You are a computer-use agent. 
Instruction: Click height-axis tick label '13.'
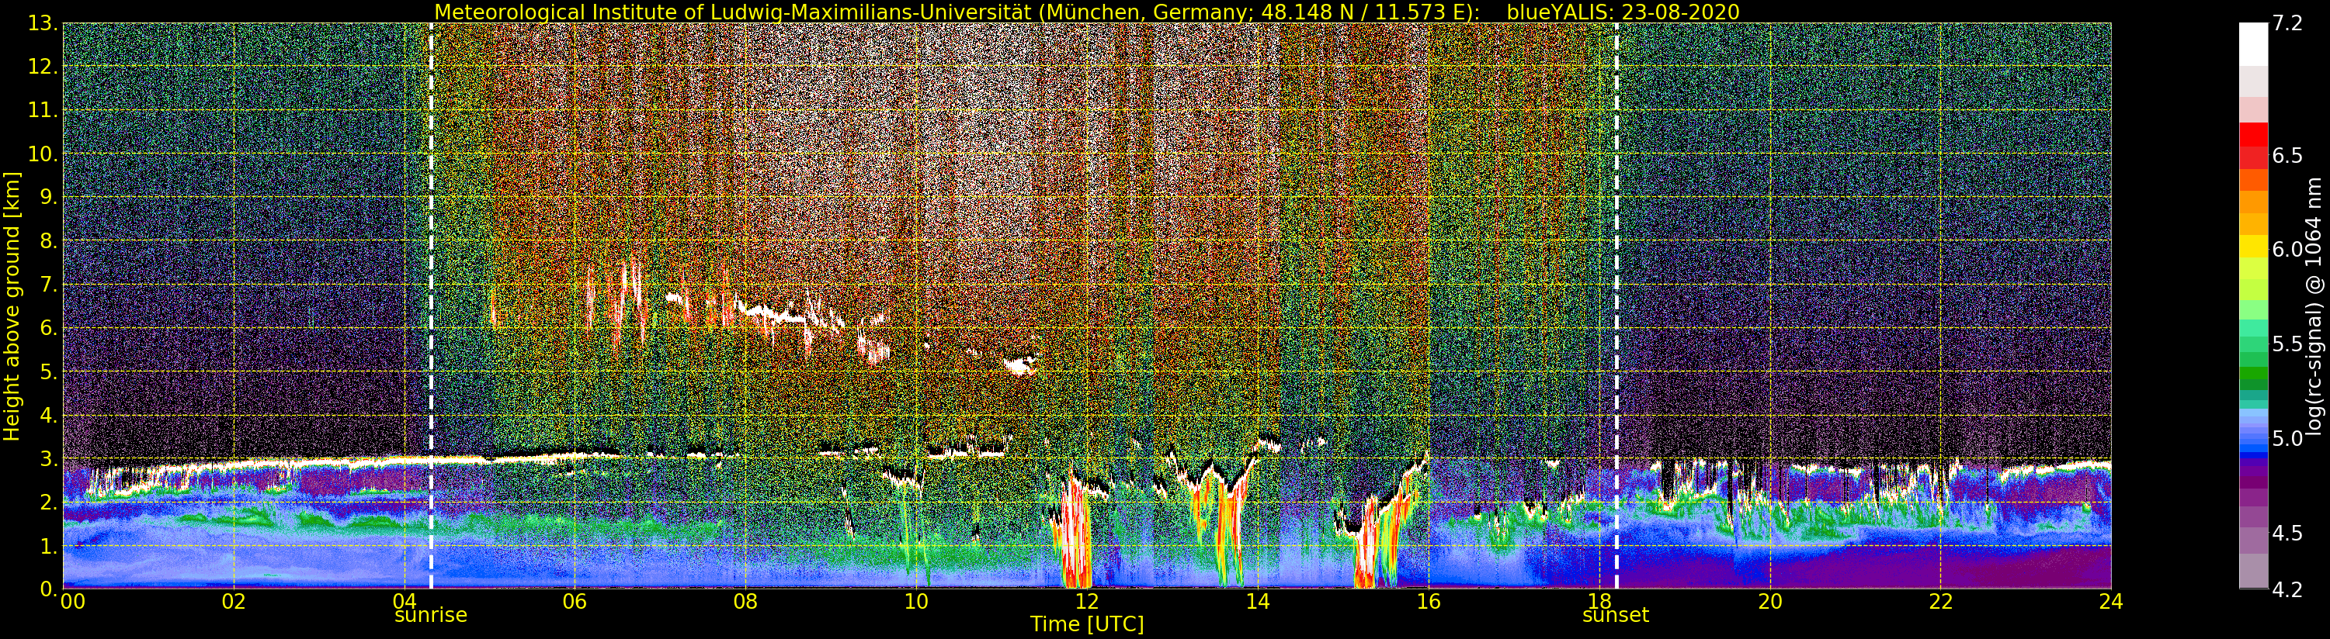pos(43,23)
